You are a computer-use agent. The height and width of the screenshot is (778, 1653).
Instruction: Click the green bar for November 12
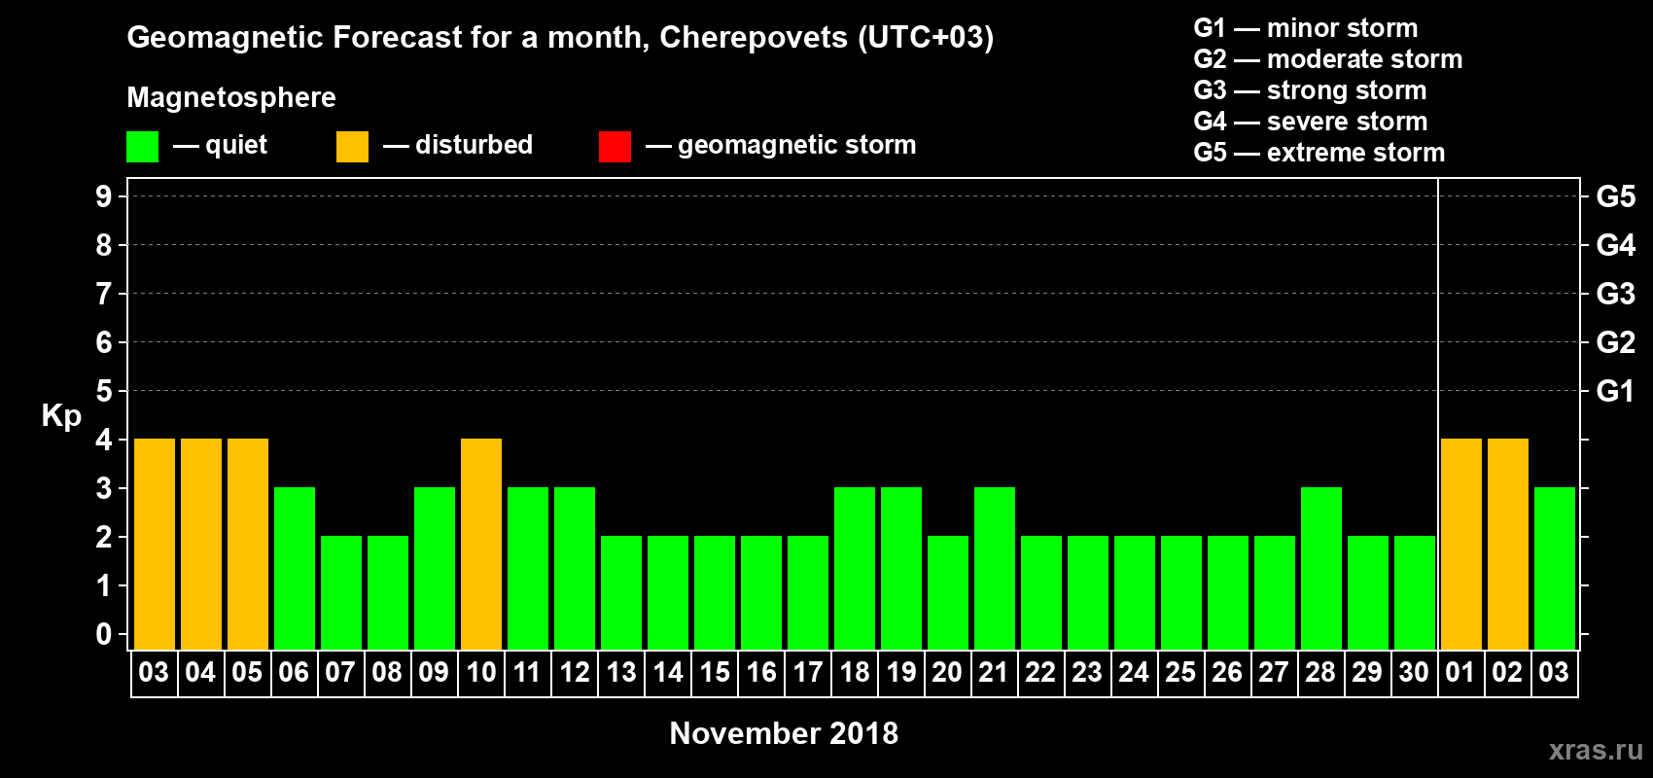pyautogui.click(x=575, y=569)
